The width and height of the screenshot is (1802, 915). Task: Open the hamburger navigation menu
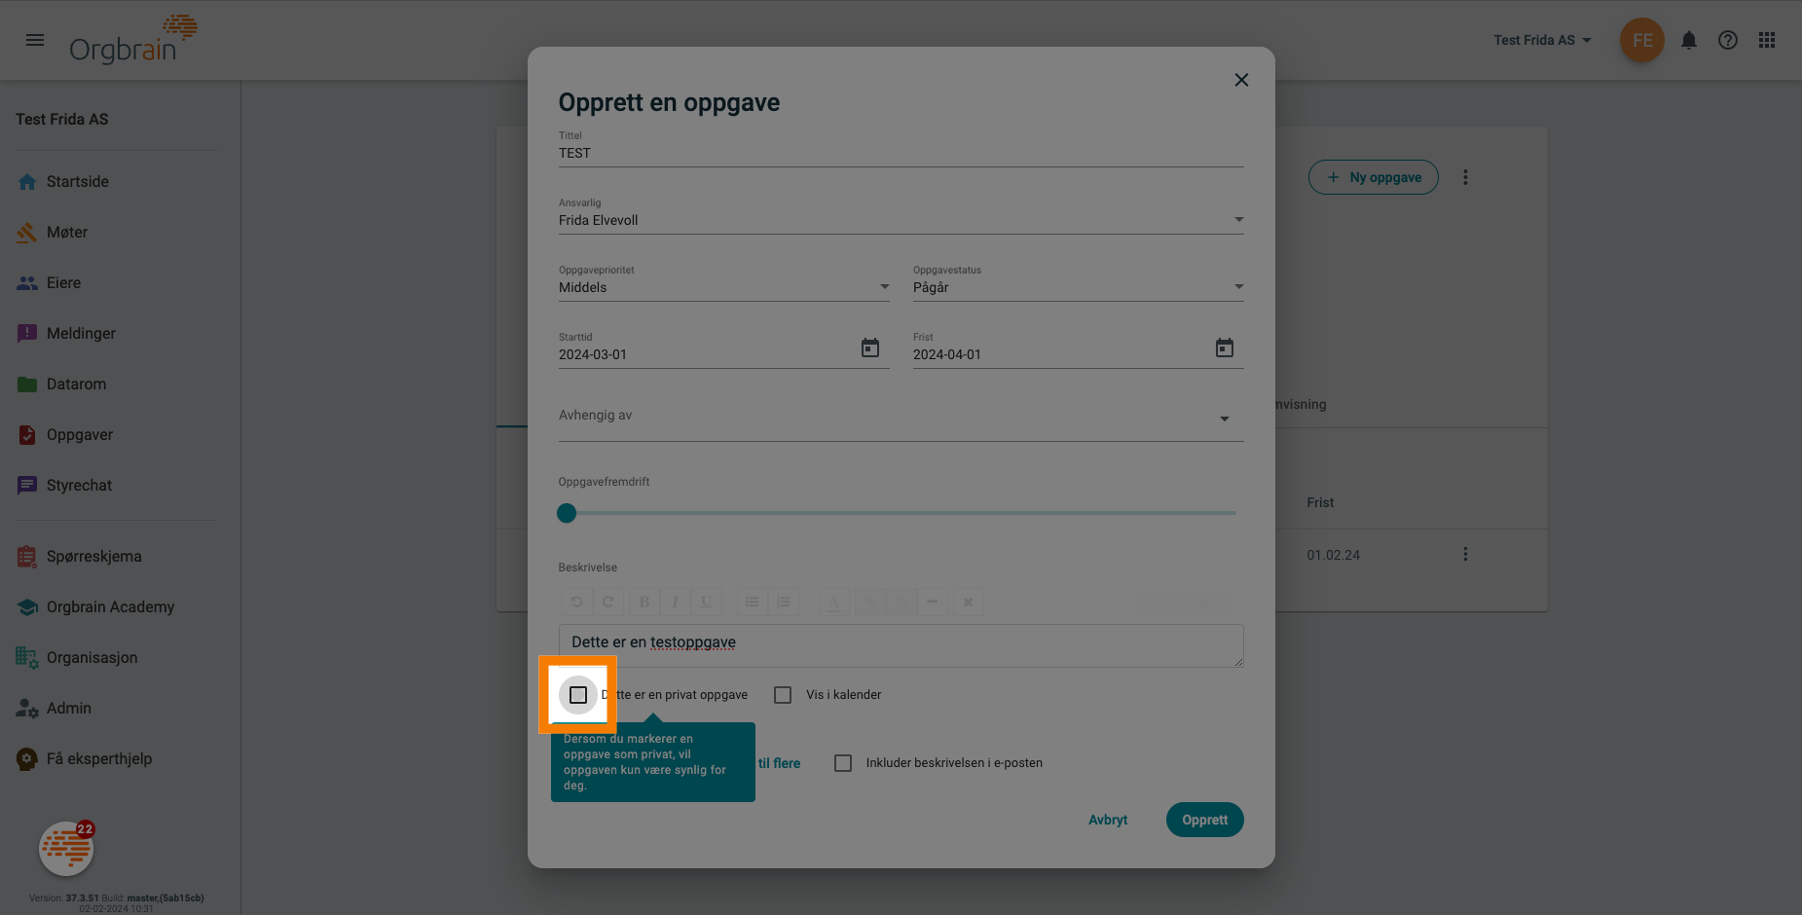[x=35, y=40]
